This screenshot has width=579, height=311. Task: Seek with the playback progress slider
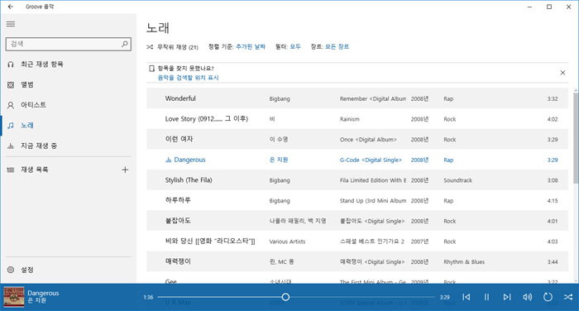(296, 297)
